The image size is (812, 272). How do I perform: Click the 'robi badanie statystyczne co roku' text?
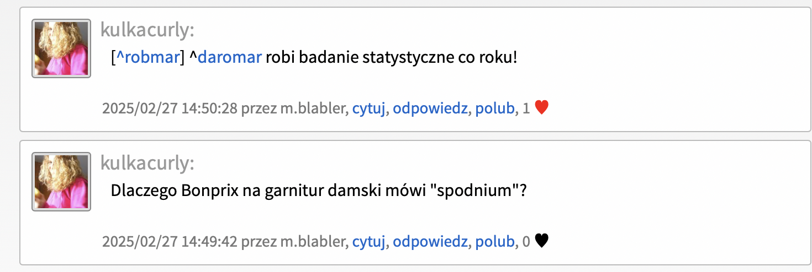pyautogui.click(x=391, y=57)
